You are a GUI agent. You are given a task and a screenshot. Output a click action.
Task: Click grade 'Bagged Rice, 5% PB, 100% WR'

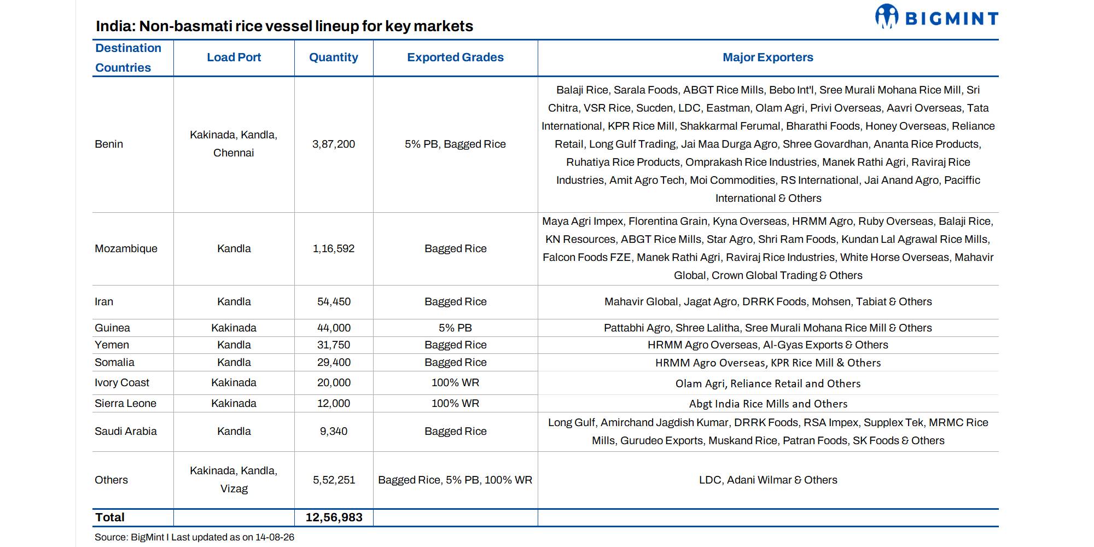(455, 480)
